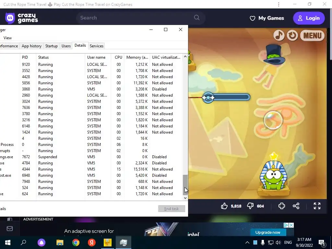Select the Suspended process PID 7672
This screenshot has width=332, height=249.
click(x=91, y=157)
